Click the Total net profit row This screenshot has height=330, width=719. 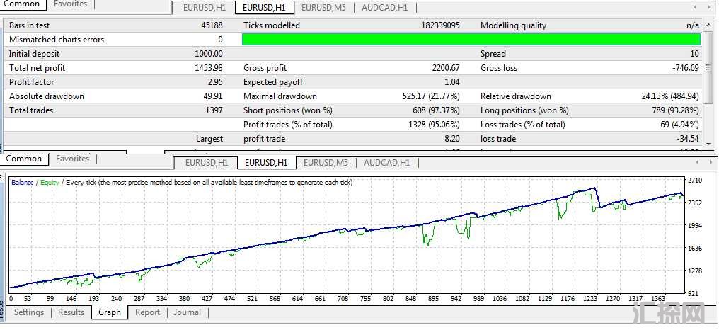click(x=113, y=68)
